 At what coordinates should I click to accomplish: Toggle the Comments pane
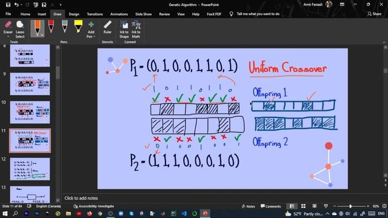pyautogui.click(x=271, y=206)
